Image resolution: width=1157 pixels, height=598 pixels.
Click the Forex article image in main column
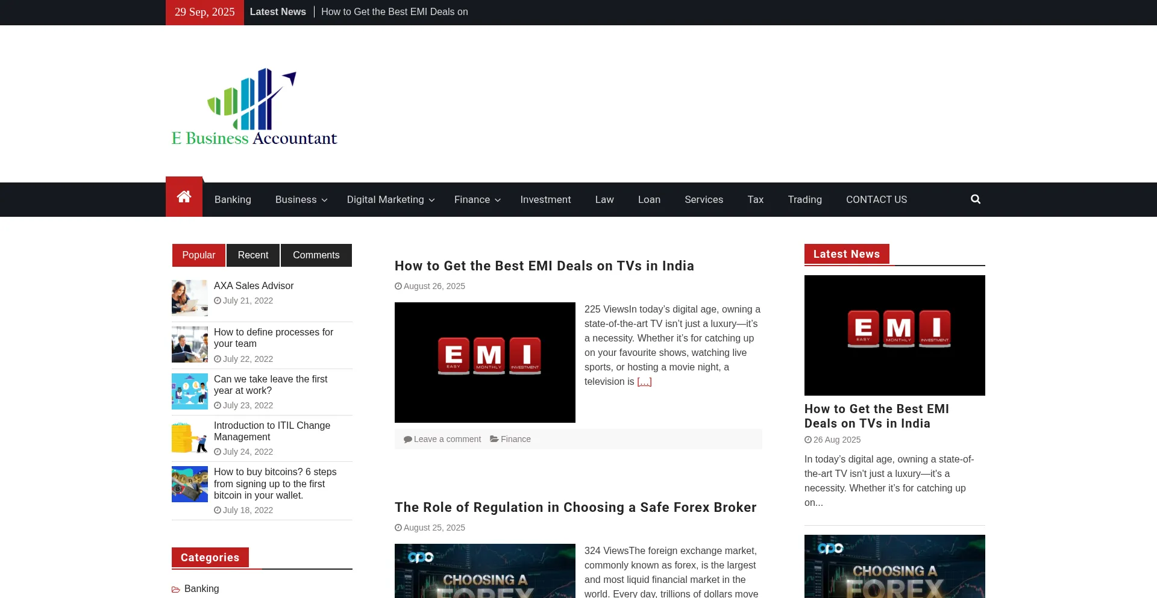click(485, 571)
